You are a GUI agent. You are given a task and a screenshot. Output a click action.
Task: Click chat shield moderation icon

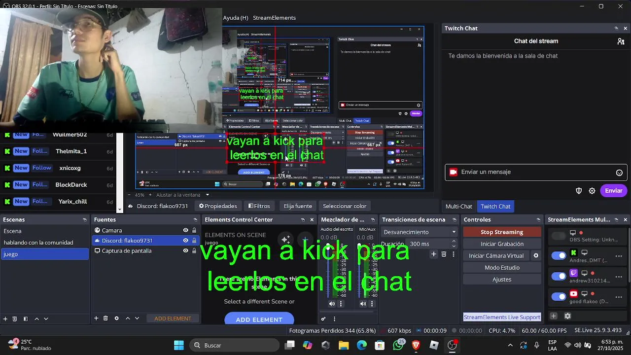579,191
